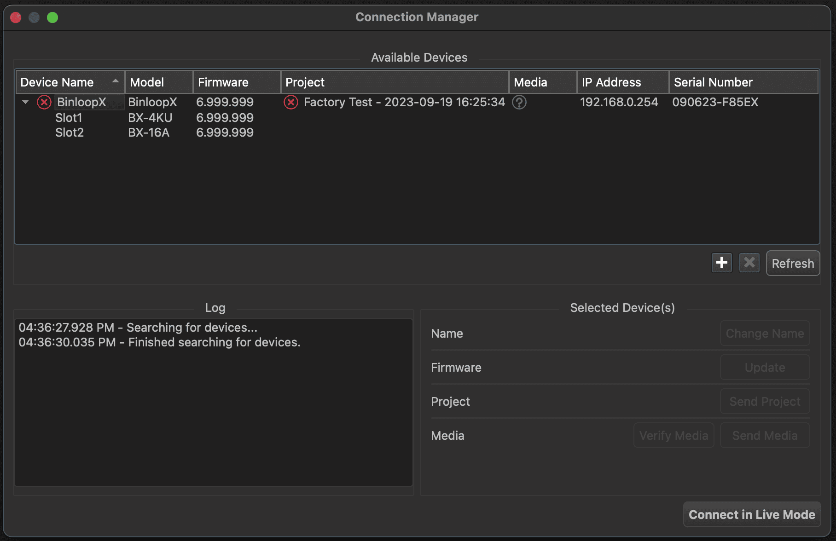Click Connect in Live Mode
Viewport: 836px width, 541px height.
point(752,514)
